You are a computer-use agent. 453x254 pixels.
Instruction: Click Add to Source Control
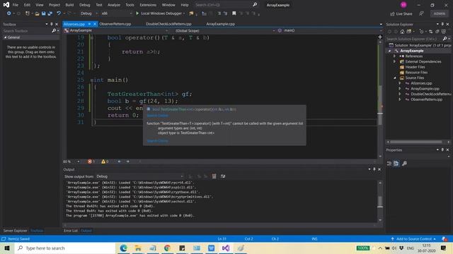414,238
